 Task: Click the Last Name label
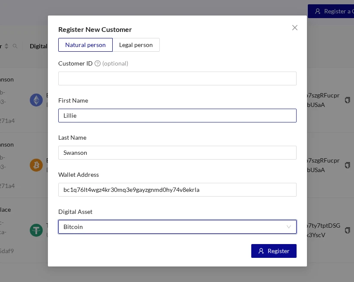pos(72,138)
